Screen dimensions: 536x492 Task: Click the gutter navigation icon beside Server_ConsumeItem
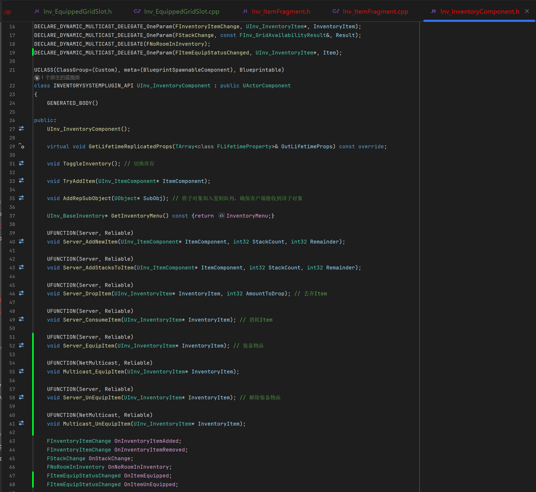coord(21,320)
